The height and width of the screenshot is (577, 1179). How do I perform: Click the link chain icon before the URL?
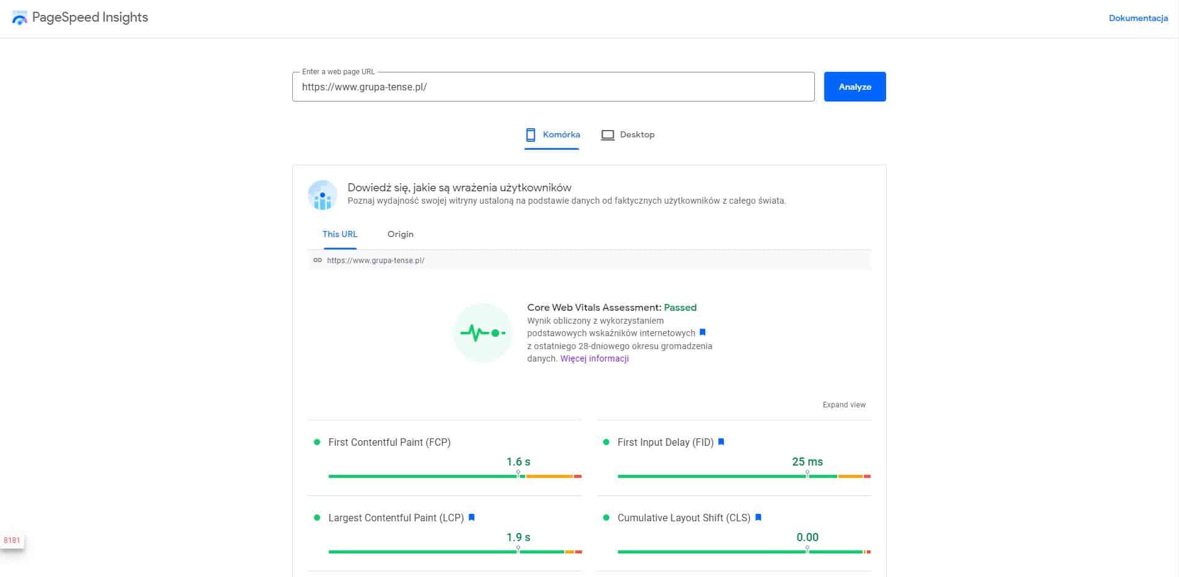[x=318, y=261]
